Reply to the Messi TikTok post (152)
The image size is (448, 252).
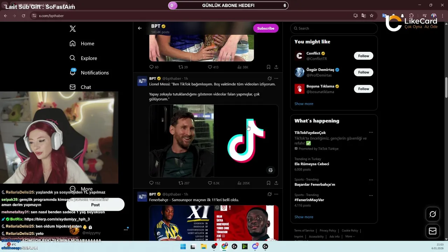tap(154, 183)
